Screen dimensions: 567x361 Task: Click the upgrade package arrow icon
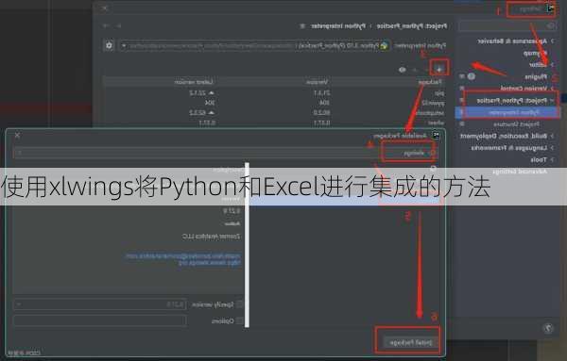[x=415, y=69]
